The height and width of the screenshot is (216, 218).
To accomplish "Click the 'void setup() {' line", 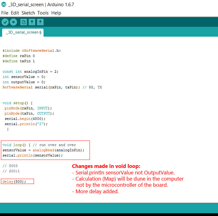I will click(18, 103).
